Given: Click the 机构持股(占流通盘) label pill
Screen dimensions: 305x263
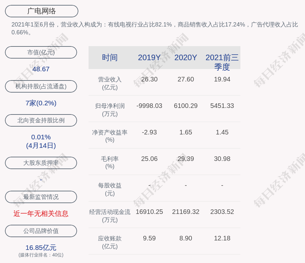Looking at the screenshot, I should (x=41, y=86).
